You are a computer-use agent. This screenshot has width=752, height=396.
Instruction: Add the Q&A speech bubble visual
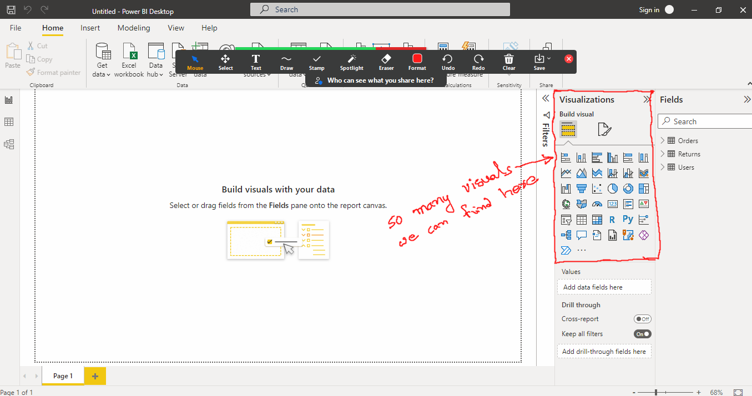point(581,235)
